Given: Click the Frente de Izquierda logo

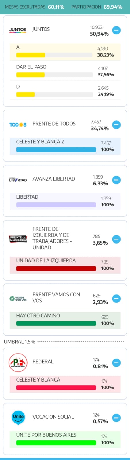Looking at the screenshot, I should (18, 239).
